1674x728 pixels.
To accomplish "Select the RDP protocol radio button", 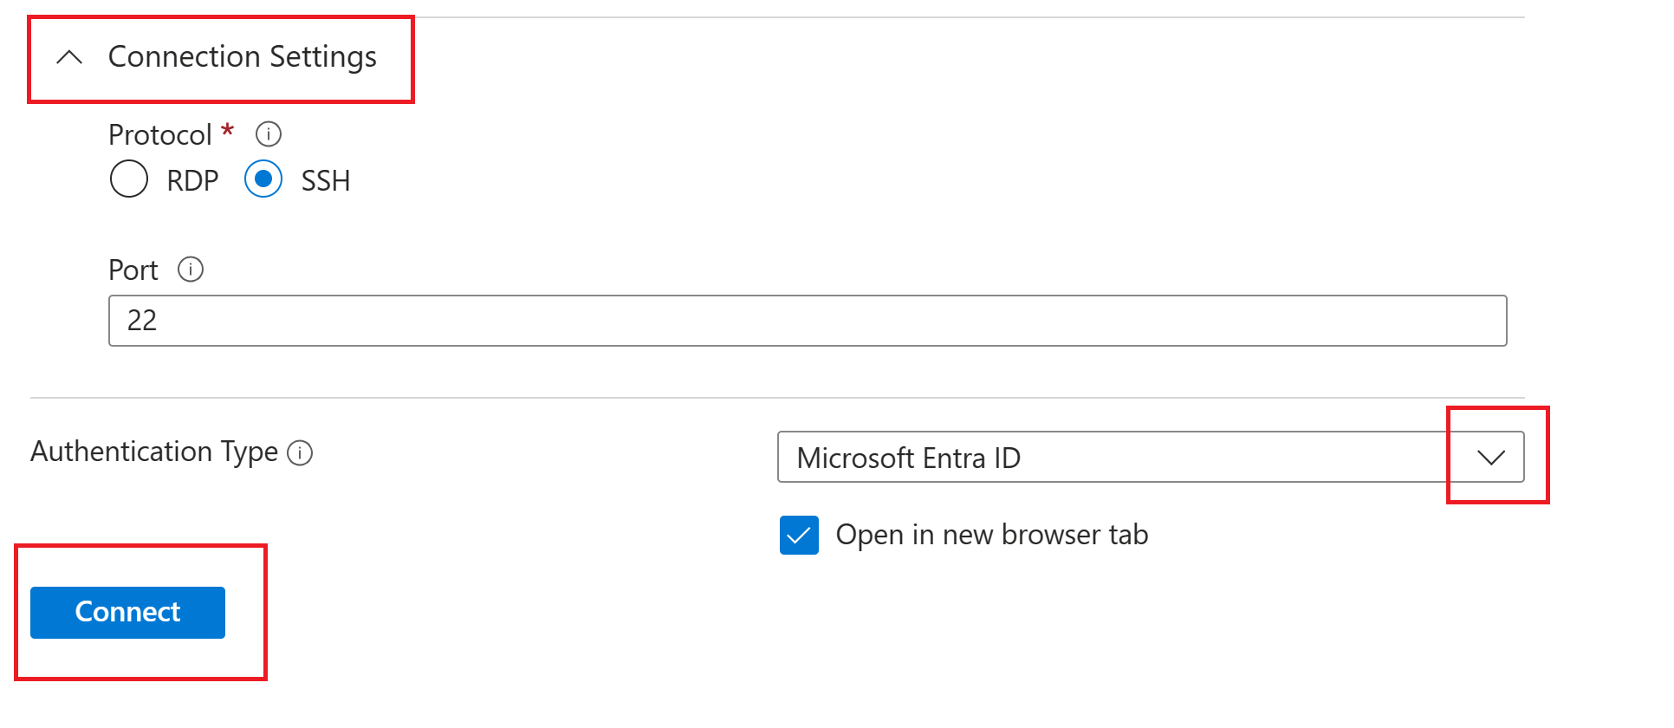I will pos(129,179).
